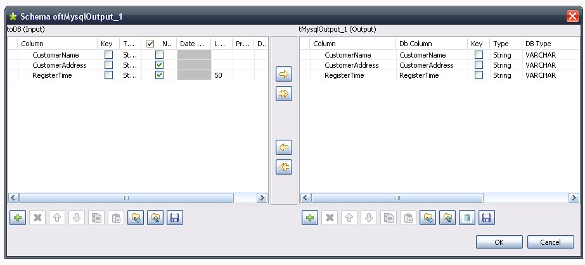Screen dimensions: 585x265
Task: Click the input table's horizontal scrollbar right arrow
Action: [x=261, y=198]
